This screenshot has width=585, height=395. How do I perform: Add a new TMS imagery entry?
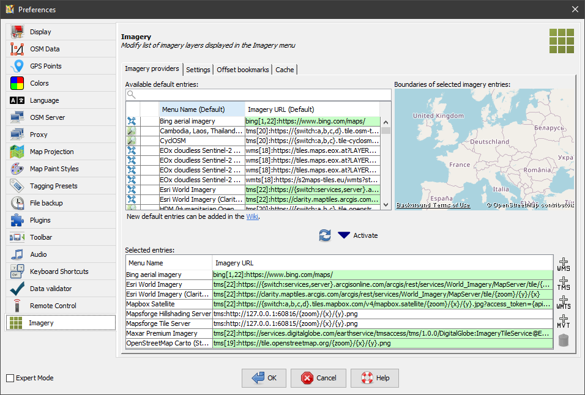[564, 281]
